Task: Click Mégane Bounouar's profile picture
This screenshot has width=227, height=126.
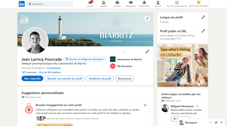Action: pyautogui.click(x=165, y=108)
